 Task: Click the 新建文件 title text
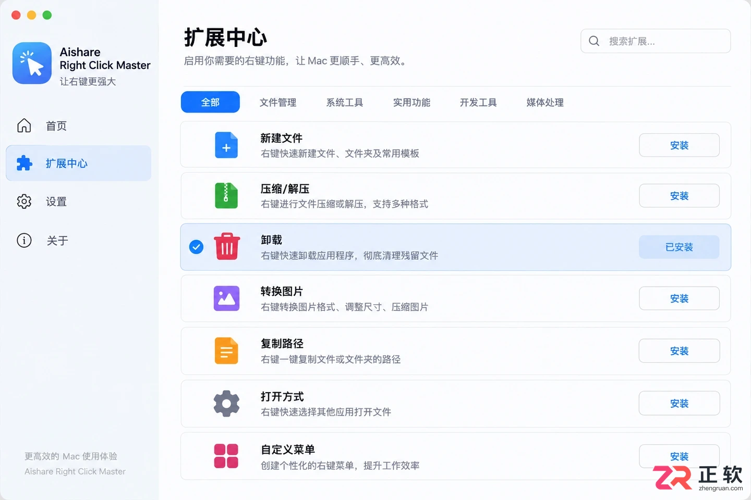click(x=282, y=138)
